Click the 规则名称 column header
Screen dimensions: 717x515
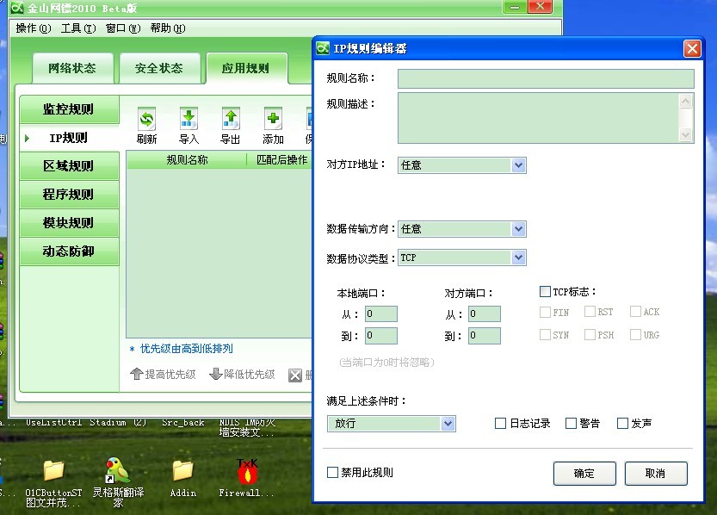[x=187, y=159]
